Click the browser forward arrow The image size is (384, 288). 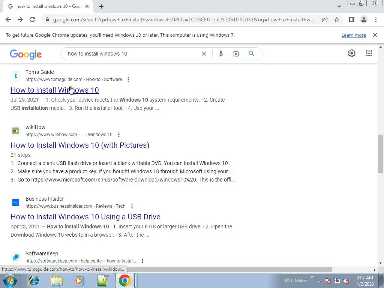pos(20,19)
